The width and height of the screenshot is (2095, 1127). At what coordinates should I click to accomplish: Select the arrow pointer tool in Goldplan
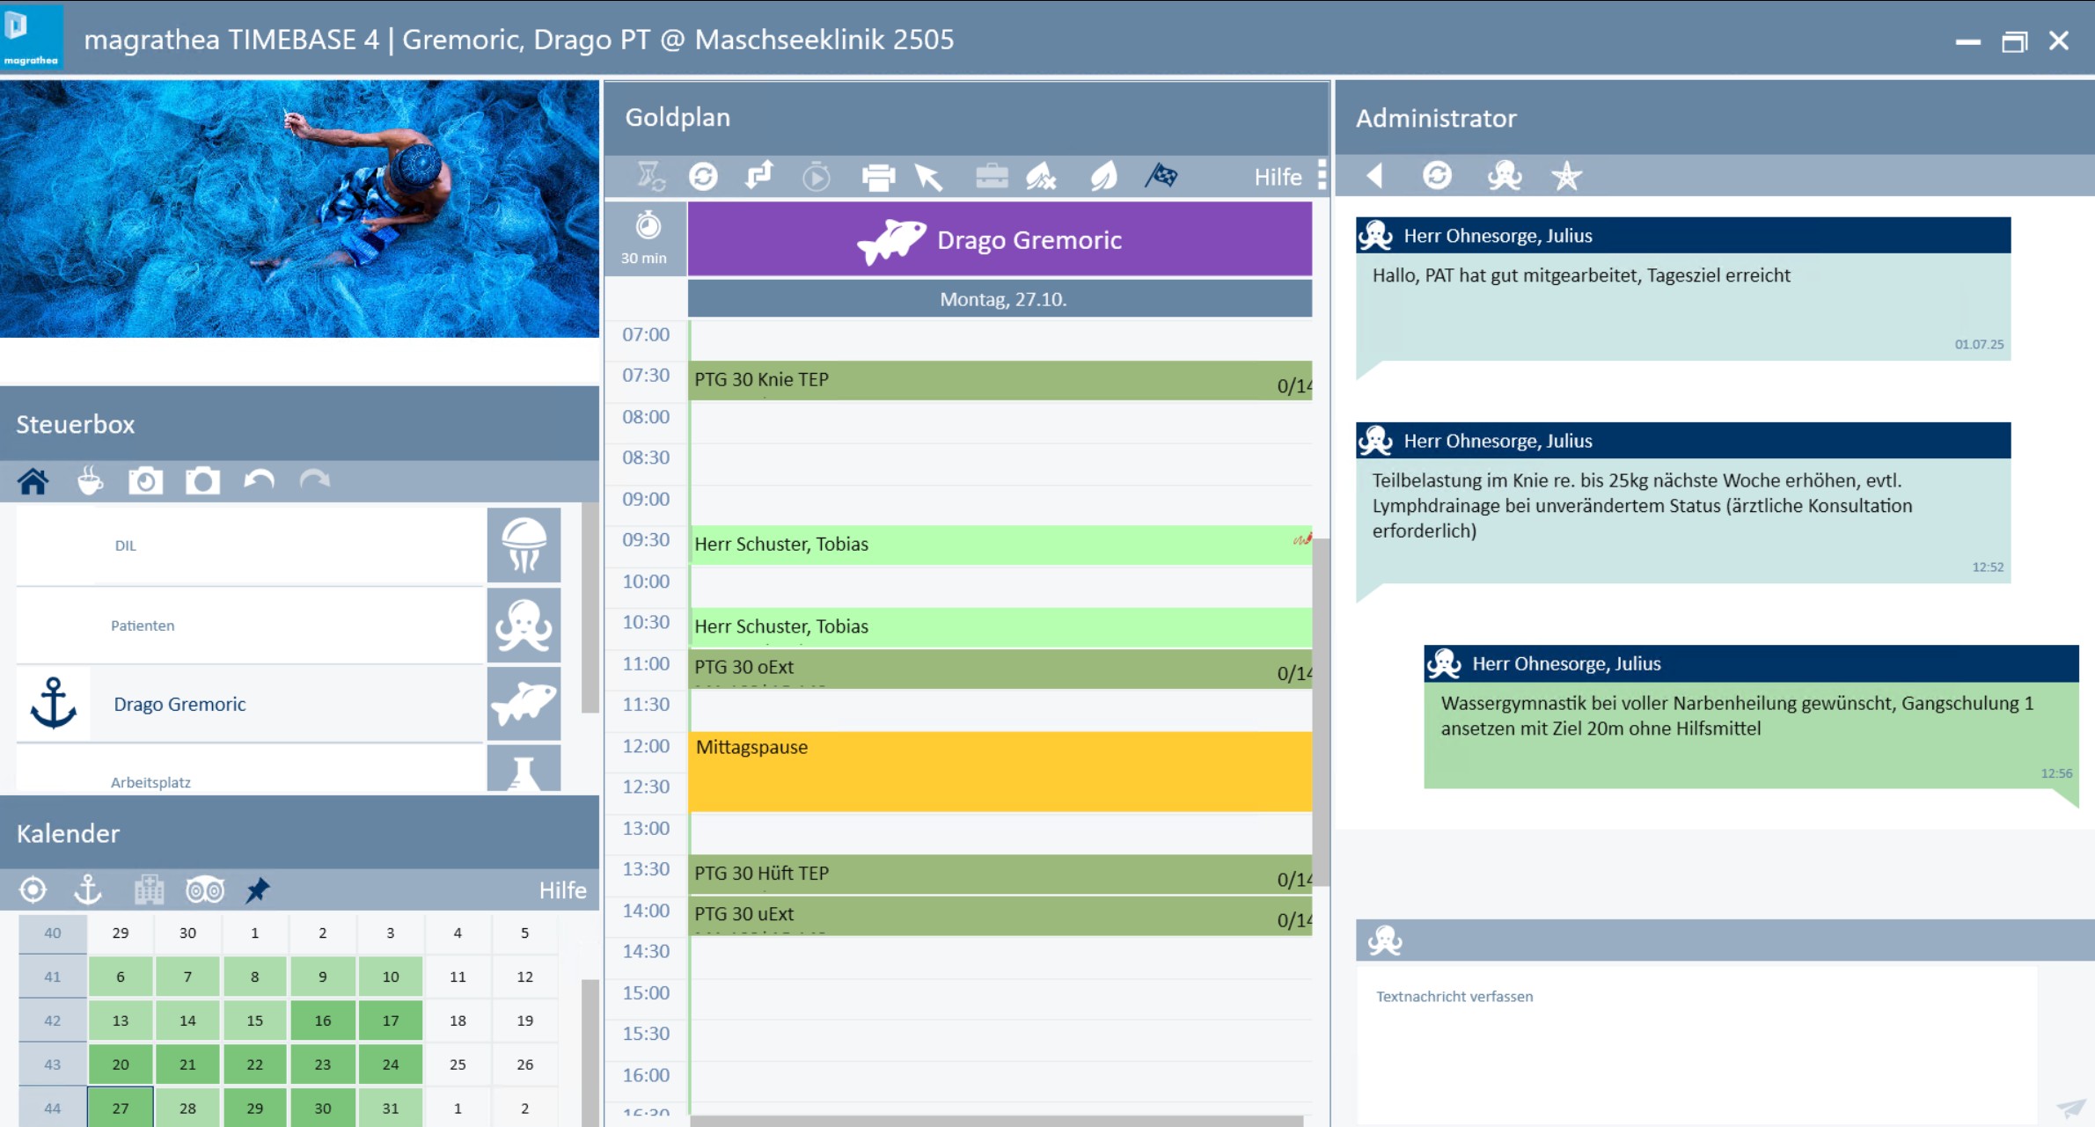tap(928, 177)
